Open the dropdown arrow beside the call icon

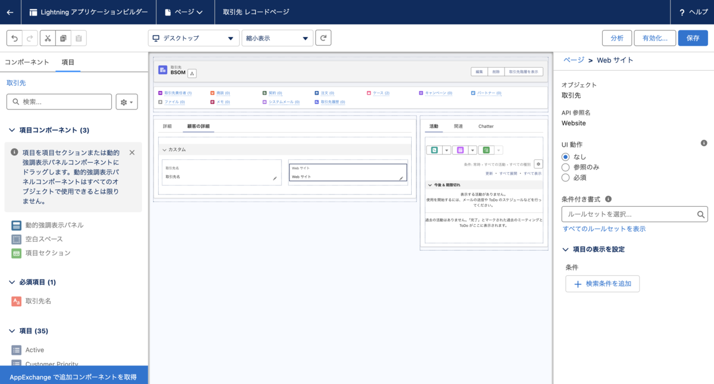tap(447, 150)
